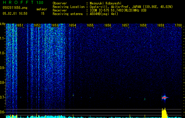Screen dimensions: 185x118
Task: Click the Ogata-vill. Akita-Pref. JAPAN location text
Action: pos(131,7)
